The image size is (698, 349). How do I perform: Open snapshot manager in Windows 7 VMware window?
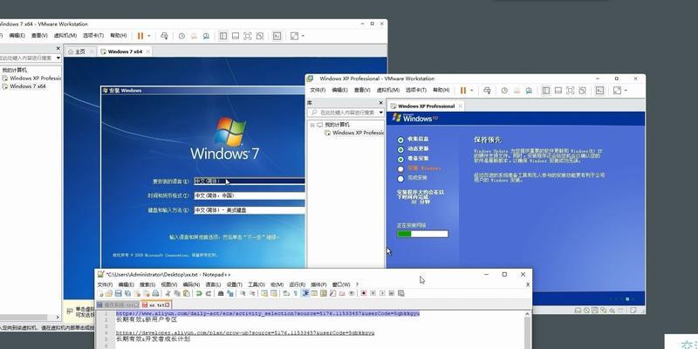(206, 36)
